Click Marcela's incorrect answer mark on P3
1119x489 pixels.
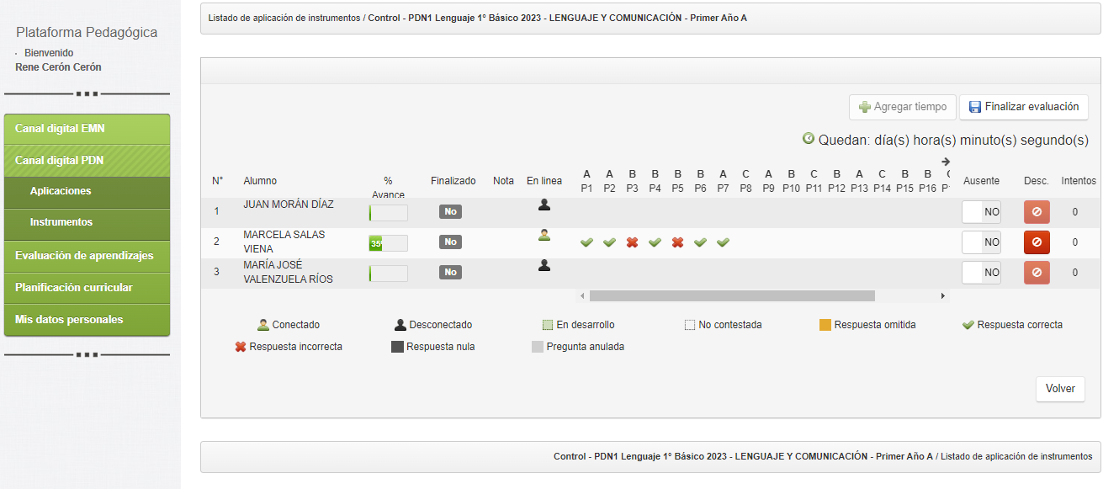point(632,242)
